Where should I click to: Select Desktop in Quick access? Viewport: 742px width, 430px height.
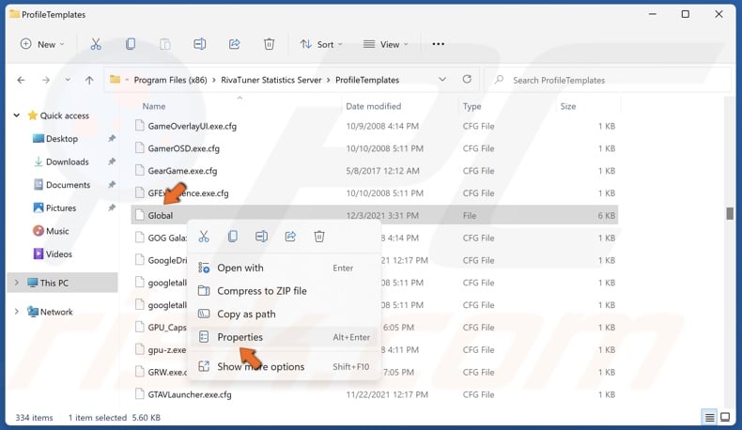click(x=61, y=138)
